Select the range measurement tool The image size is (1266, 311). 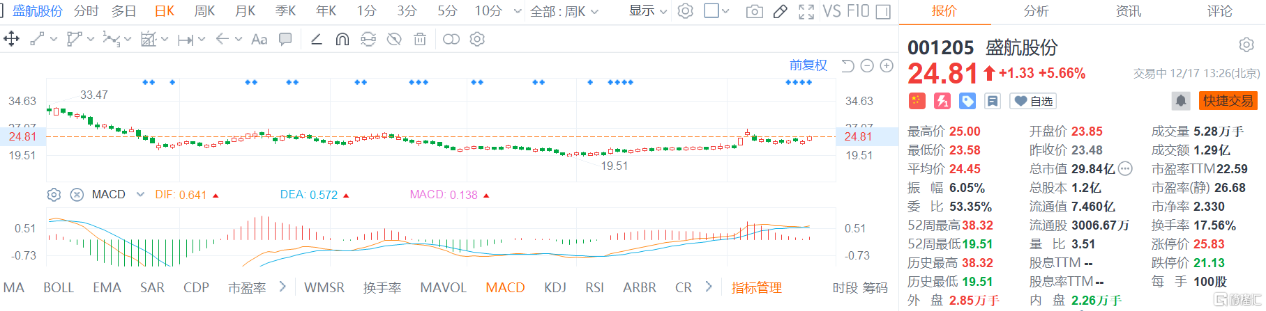point(185,40)
